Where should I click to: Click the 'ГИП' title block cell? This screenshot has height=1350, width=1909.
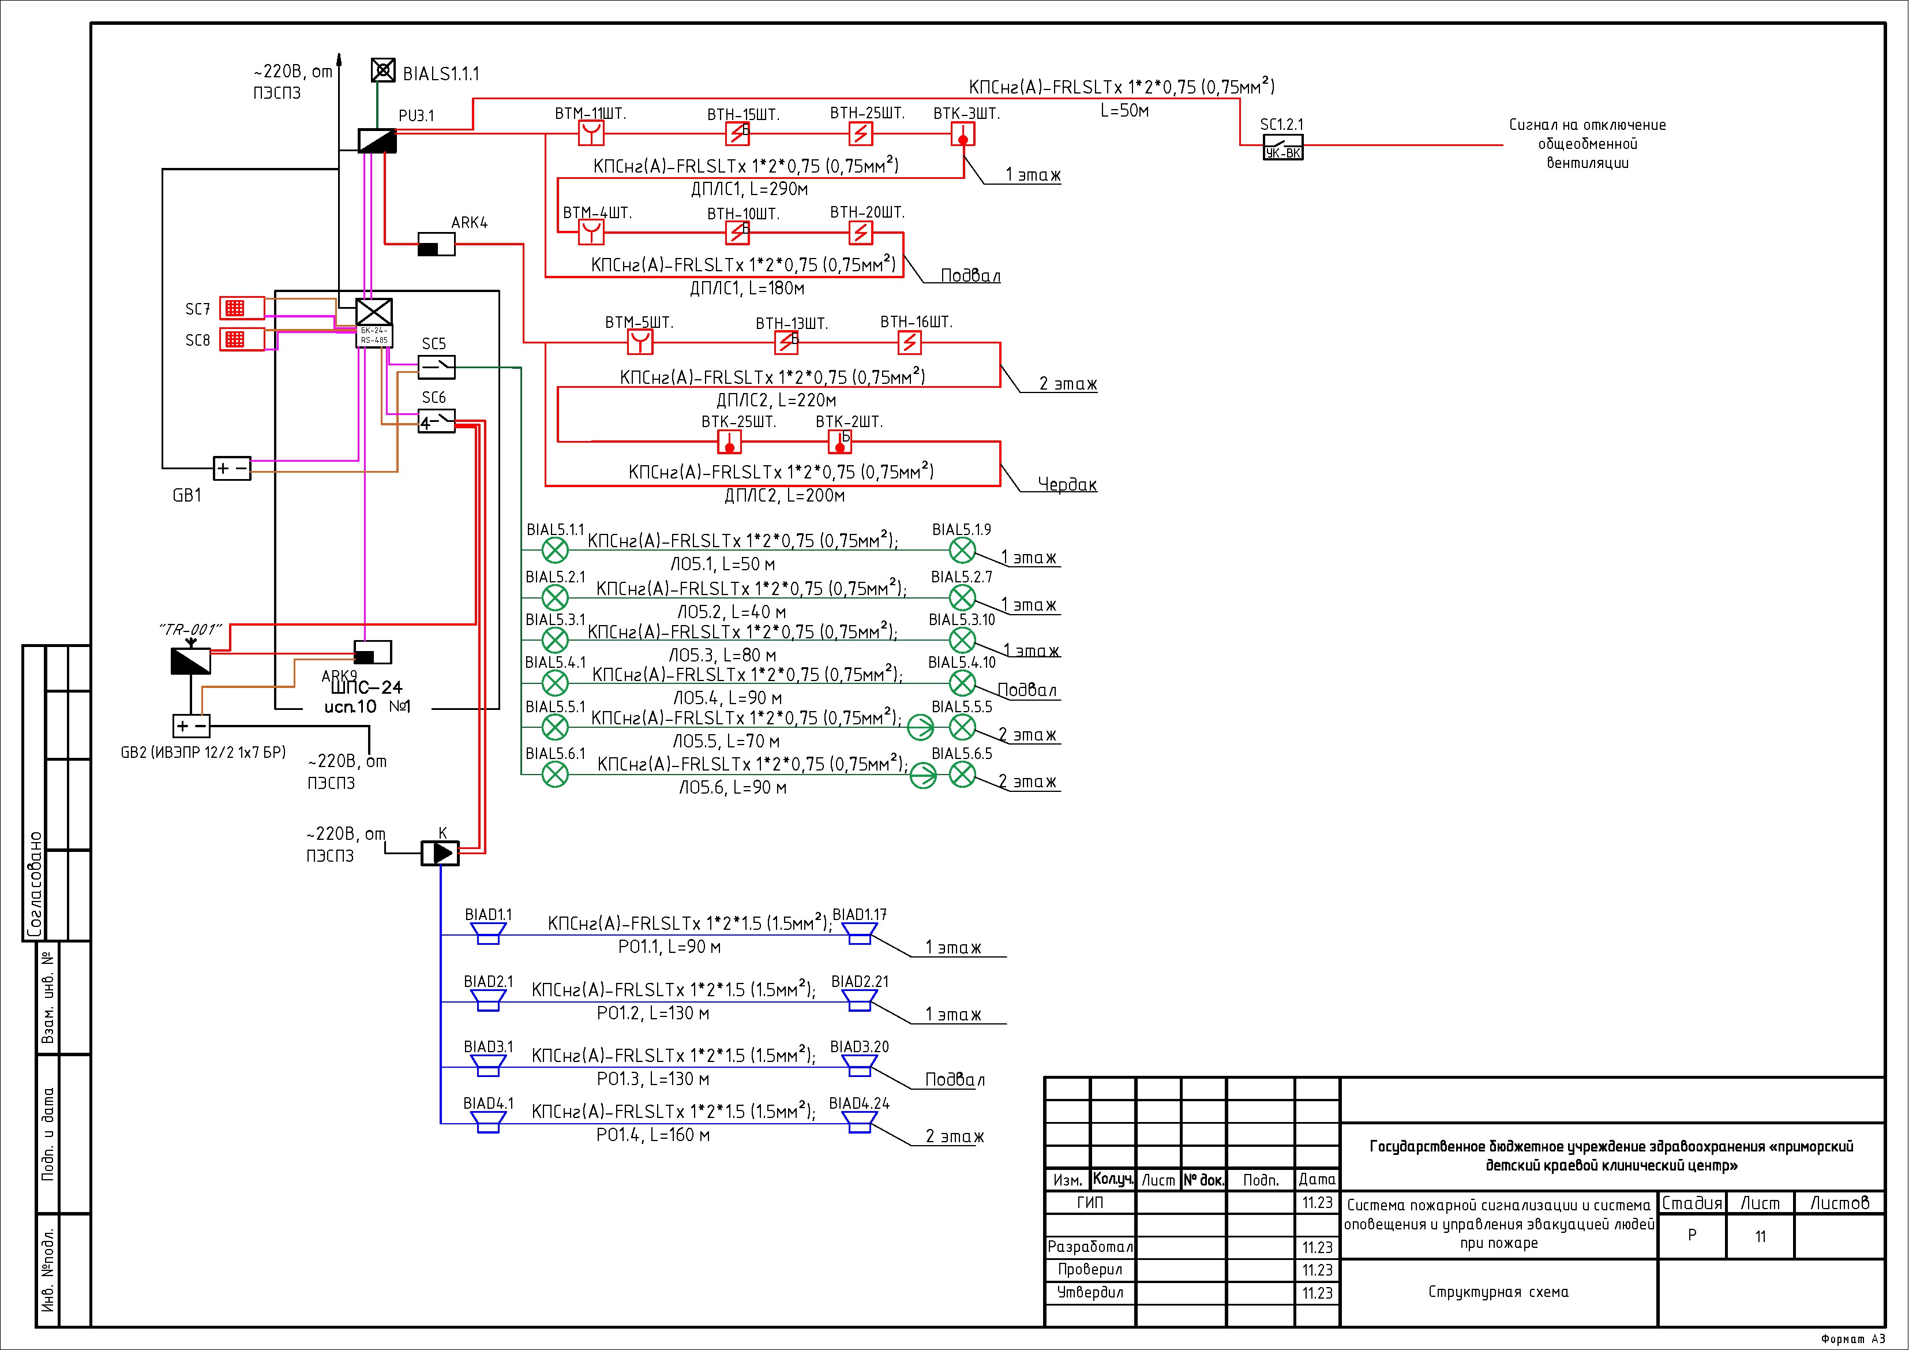(x=1090, y=1202)
